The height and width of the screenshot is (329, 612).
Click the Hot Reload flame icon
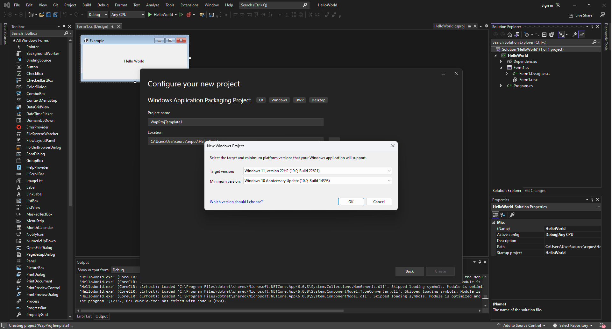(x=189, y=15)
